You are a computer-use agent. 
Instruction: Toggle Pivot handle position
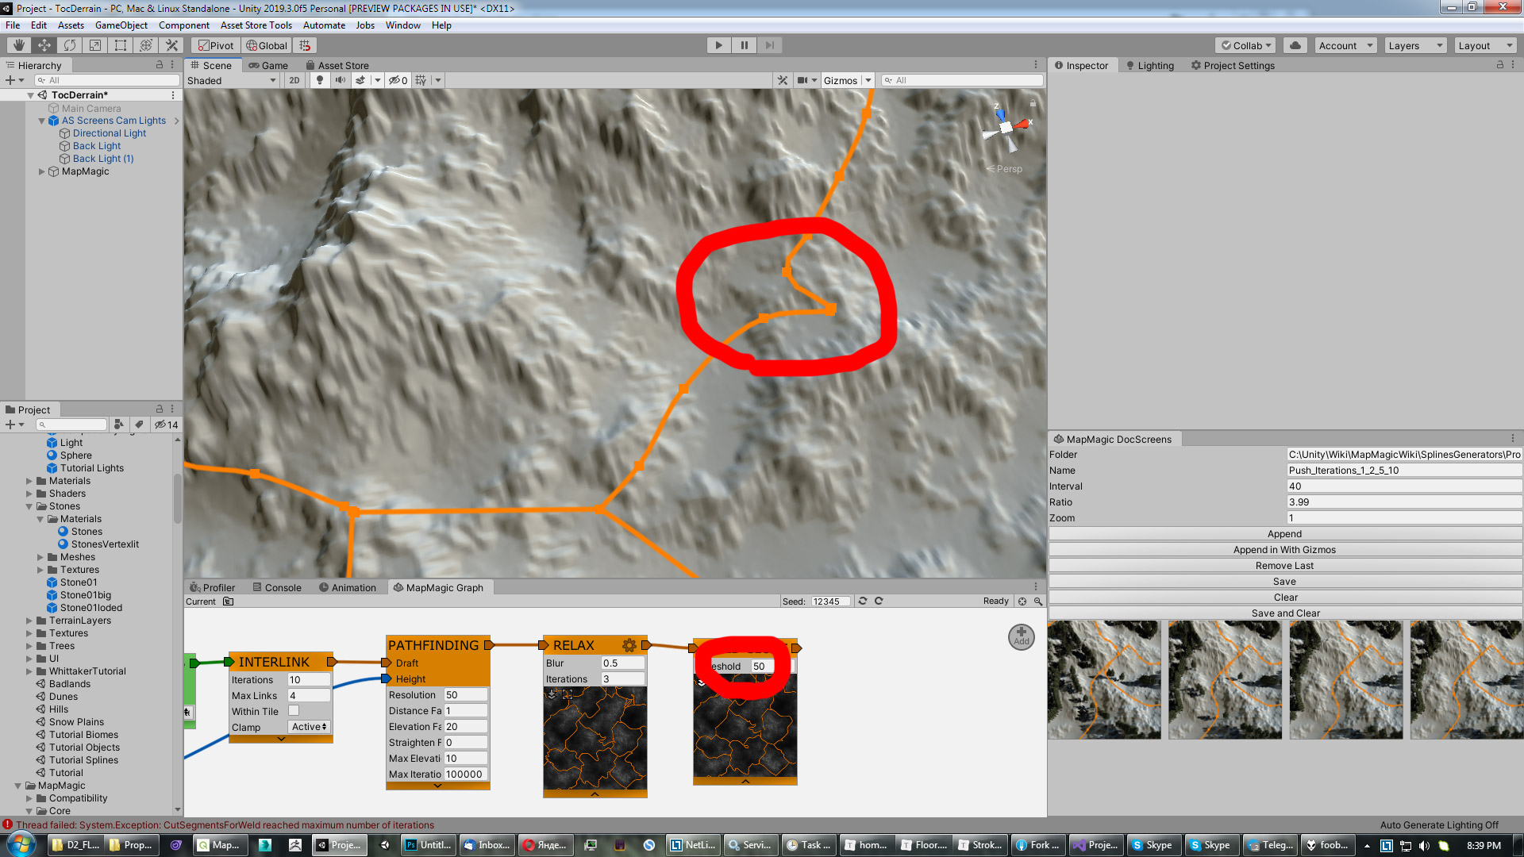click(217, 45)
